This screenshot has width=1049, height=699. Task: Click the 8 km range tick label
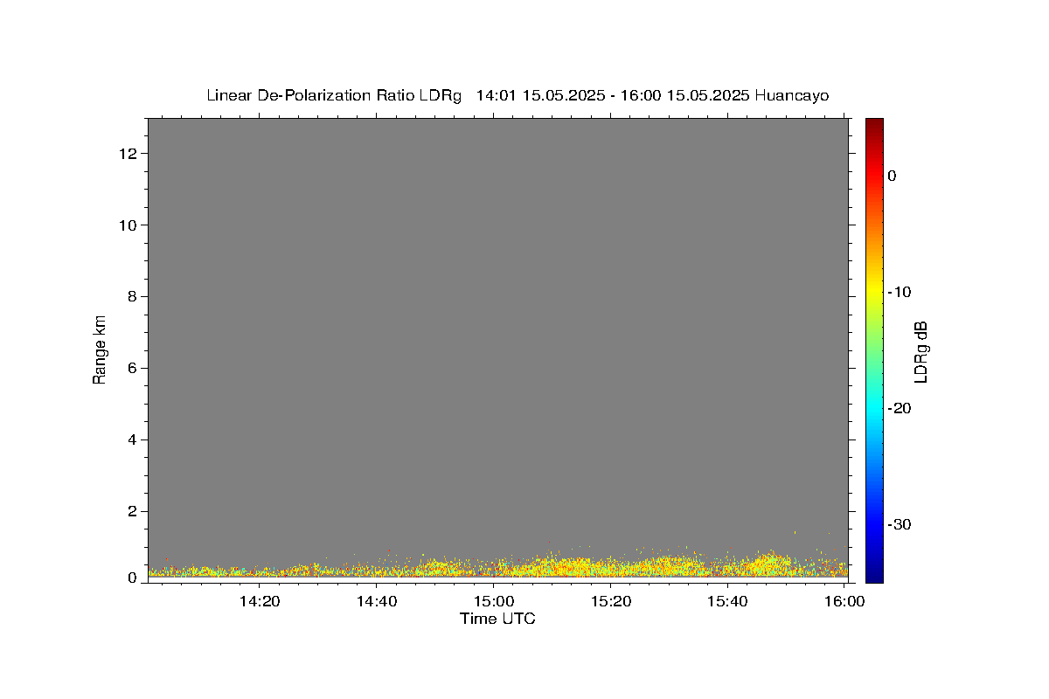pos(134,297)
